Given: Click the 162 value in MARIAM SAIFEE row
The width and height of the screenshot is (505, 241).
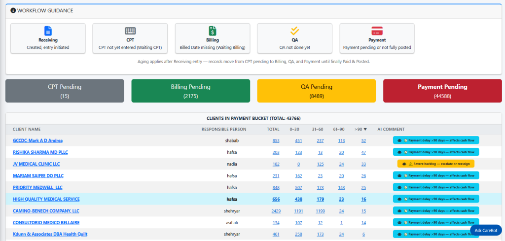Looking at the screenshot, I should click(x=298, y=176).
